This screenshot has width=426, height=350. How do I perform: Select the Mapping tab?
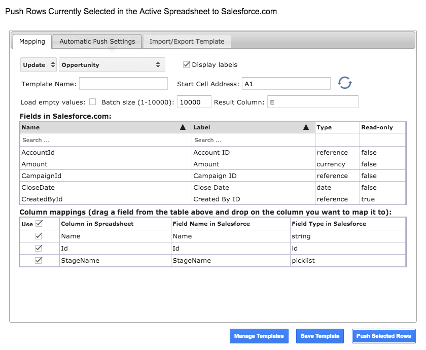tap(32, 42)
